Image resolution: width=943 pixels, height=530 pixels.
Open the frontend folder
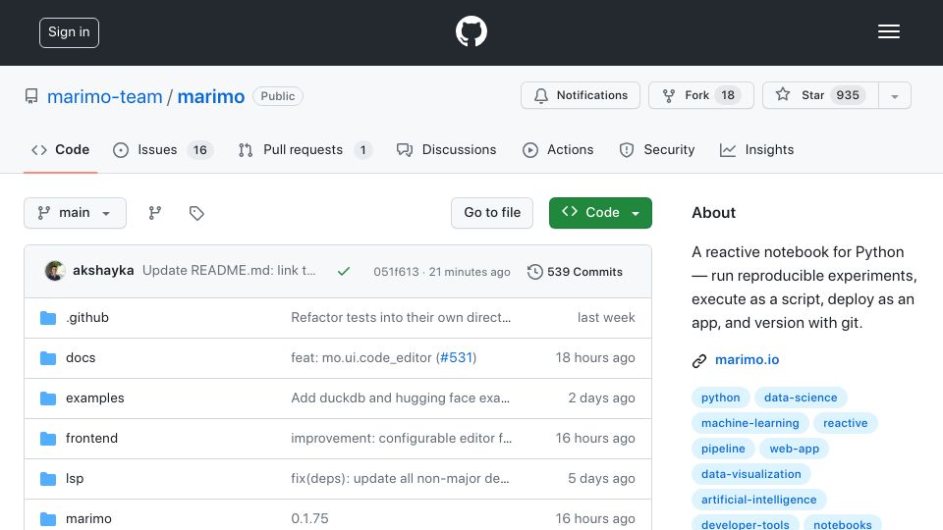pos(91,438)
